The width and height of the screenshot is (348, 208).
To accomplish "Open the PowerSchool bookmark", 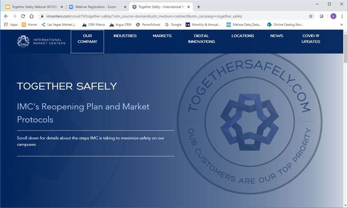I will pos(148,25).
